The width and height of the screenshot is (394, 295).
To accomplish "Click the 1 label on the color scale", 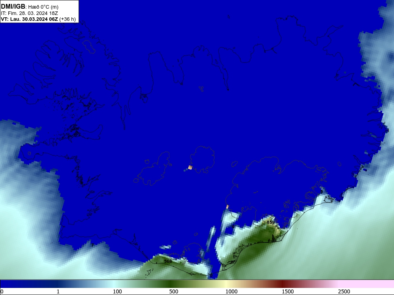I will 58,291.
